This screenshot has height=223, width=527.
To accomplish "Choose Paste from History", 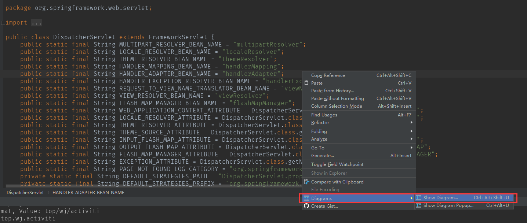I will 359,91.
